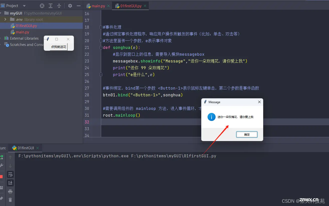Click python.exe command path in console
The height and width of the screenshot is (206, 329).
click(74, 156)
